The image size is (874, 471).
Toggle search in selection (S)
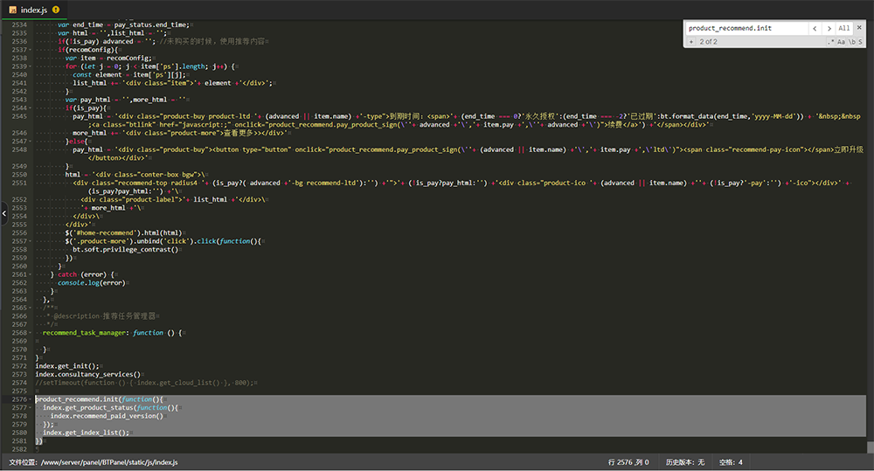click(861, 41)
